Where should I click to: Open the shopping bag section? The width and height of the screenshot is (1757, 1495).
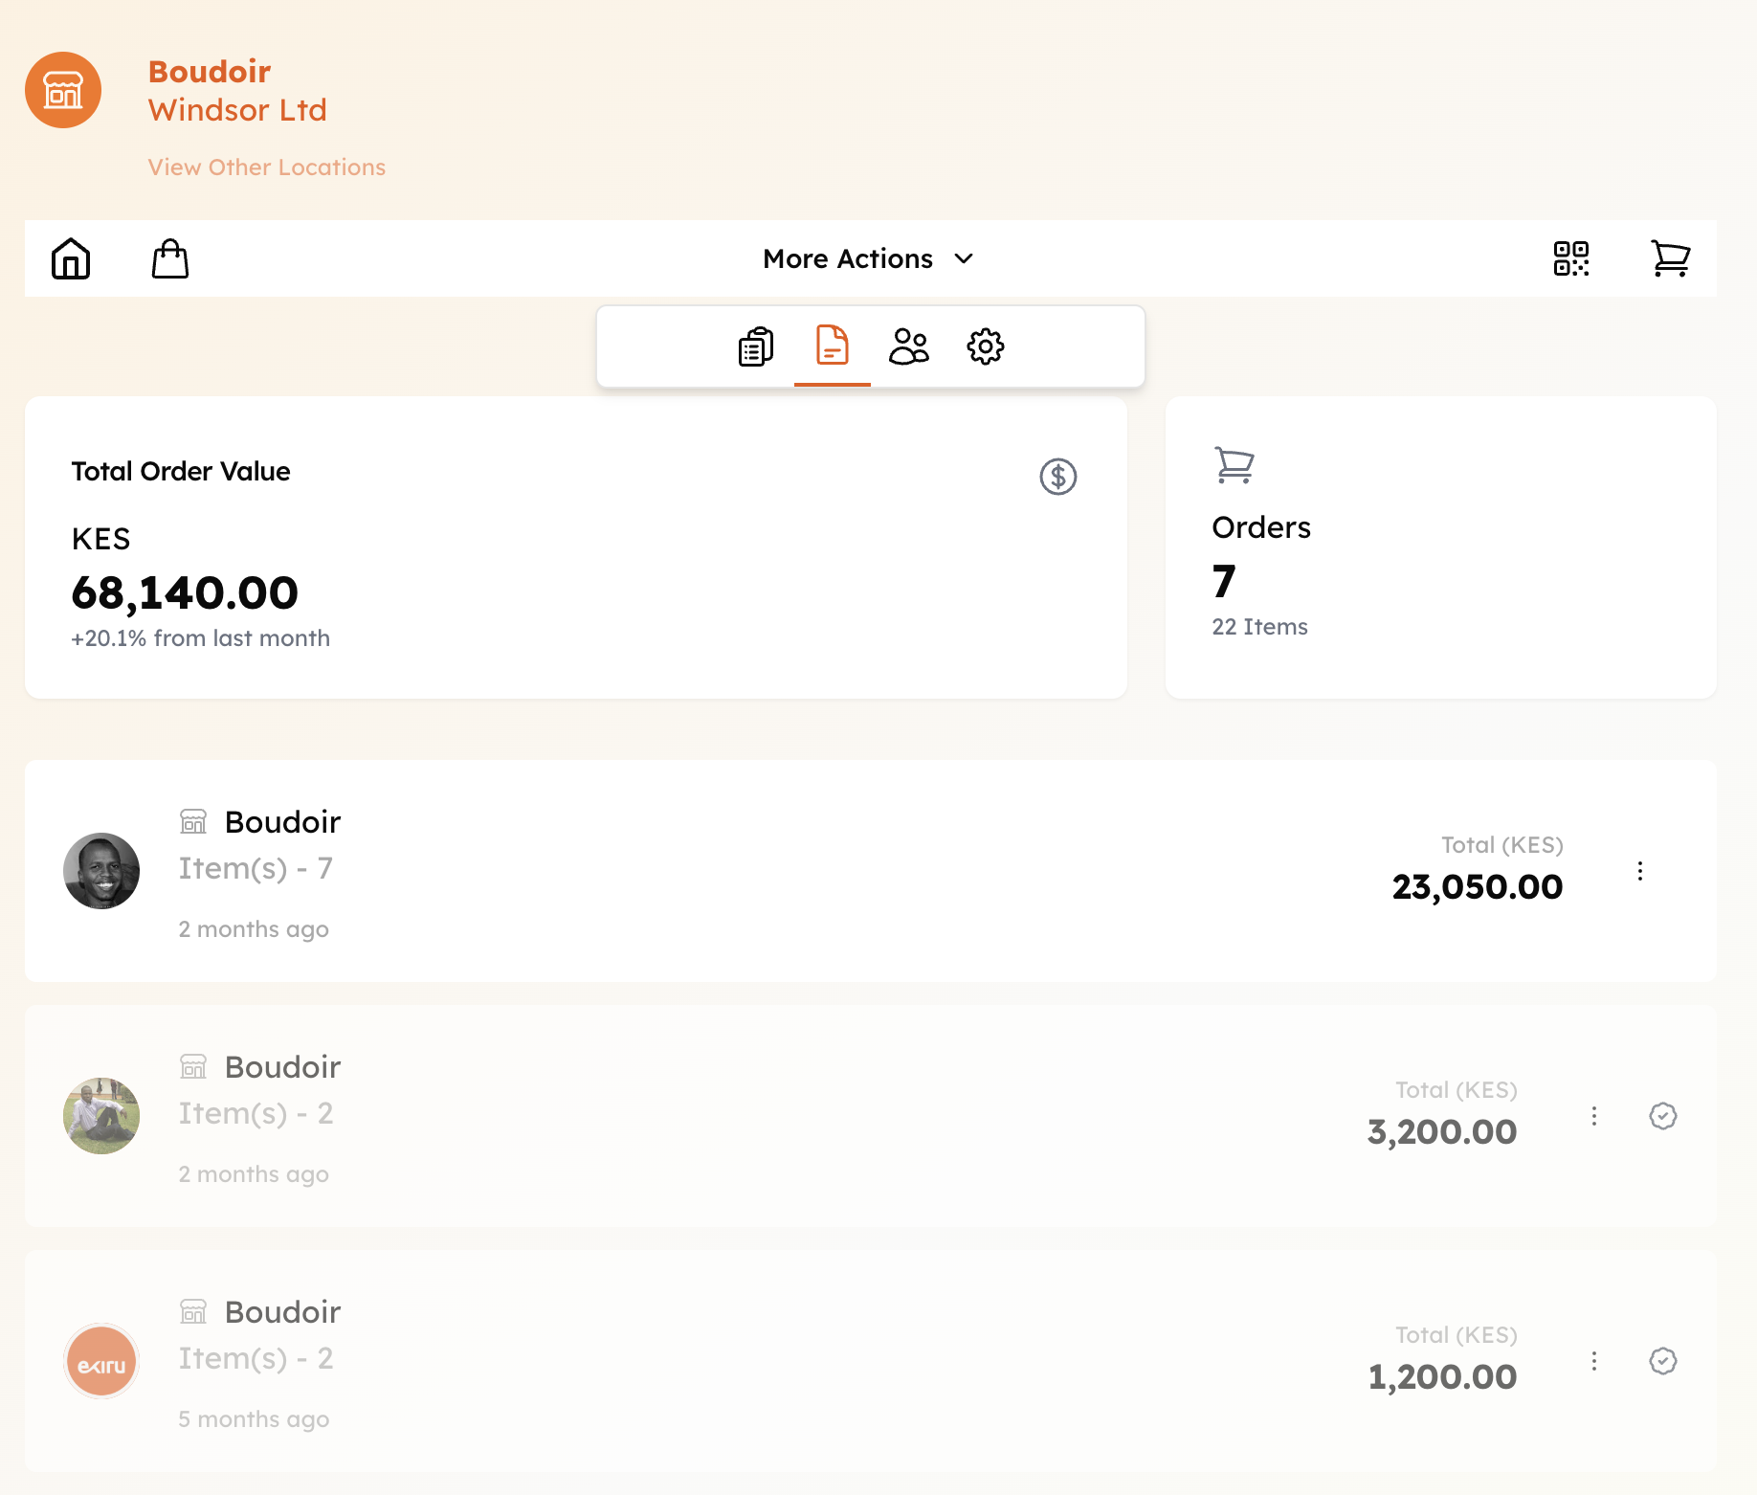click(x=170, y=258)
